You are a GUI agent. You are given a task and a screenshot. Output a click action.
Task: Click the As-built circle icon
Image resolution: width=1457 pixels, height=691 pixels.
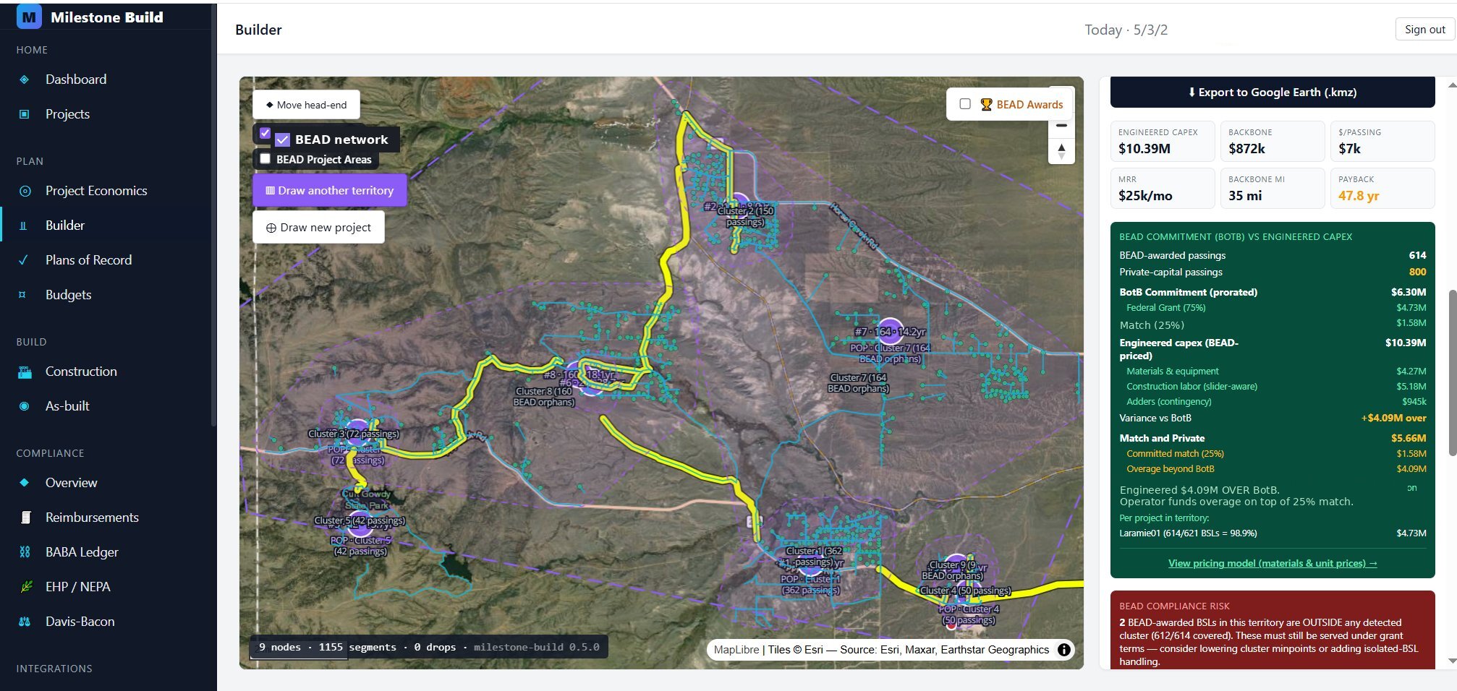coord(25,406)
